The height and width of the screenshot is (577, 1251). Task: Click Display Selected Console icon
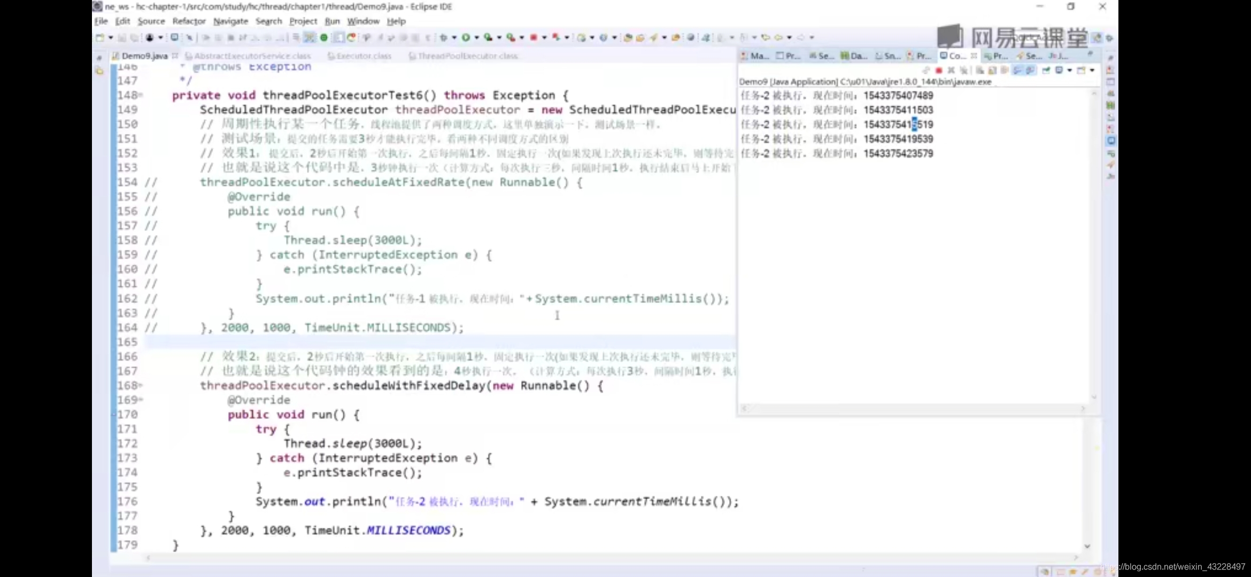click(1059, 70)
